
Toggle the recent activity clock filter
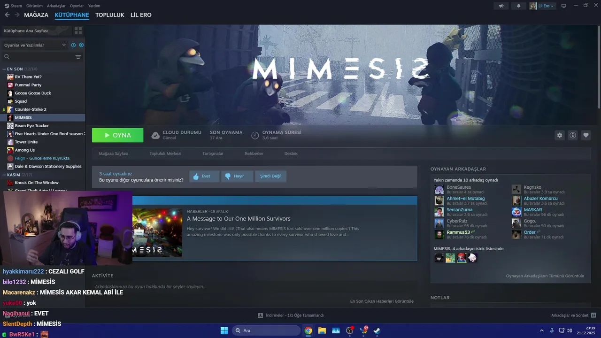pyautogui.click(x=73, y=45)
